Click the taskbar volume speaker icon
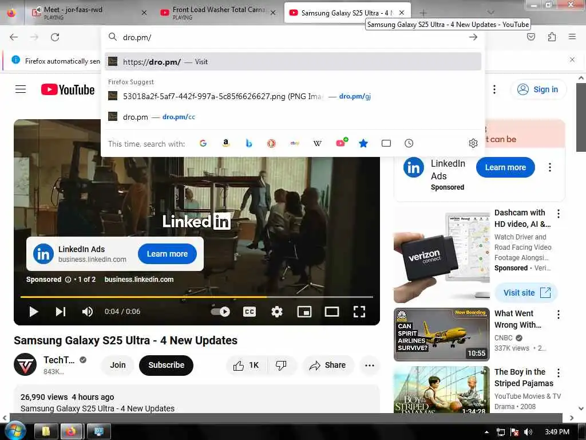The image size is (586, 440). tap(528, 432)
